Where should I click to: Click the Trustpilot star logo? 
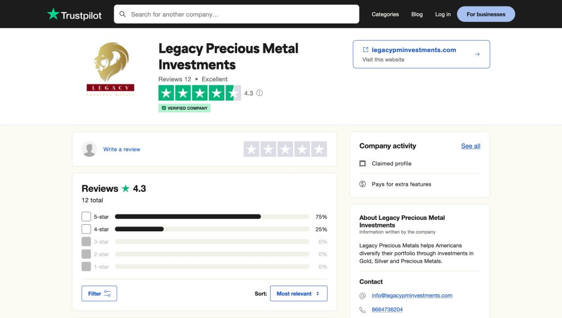53,14
